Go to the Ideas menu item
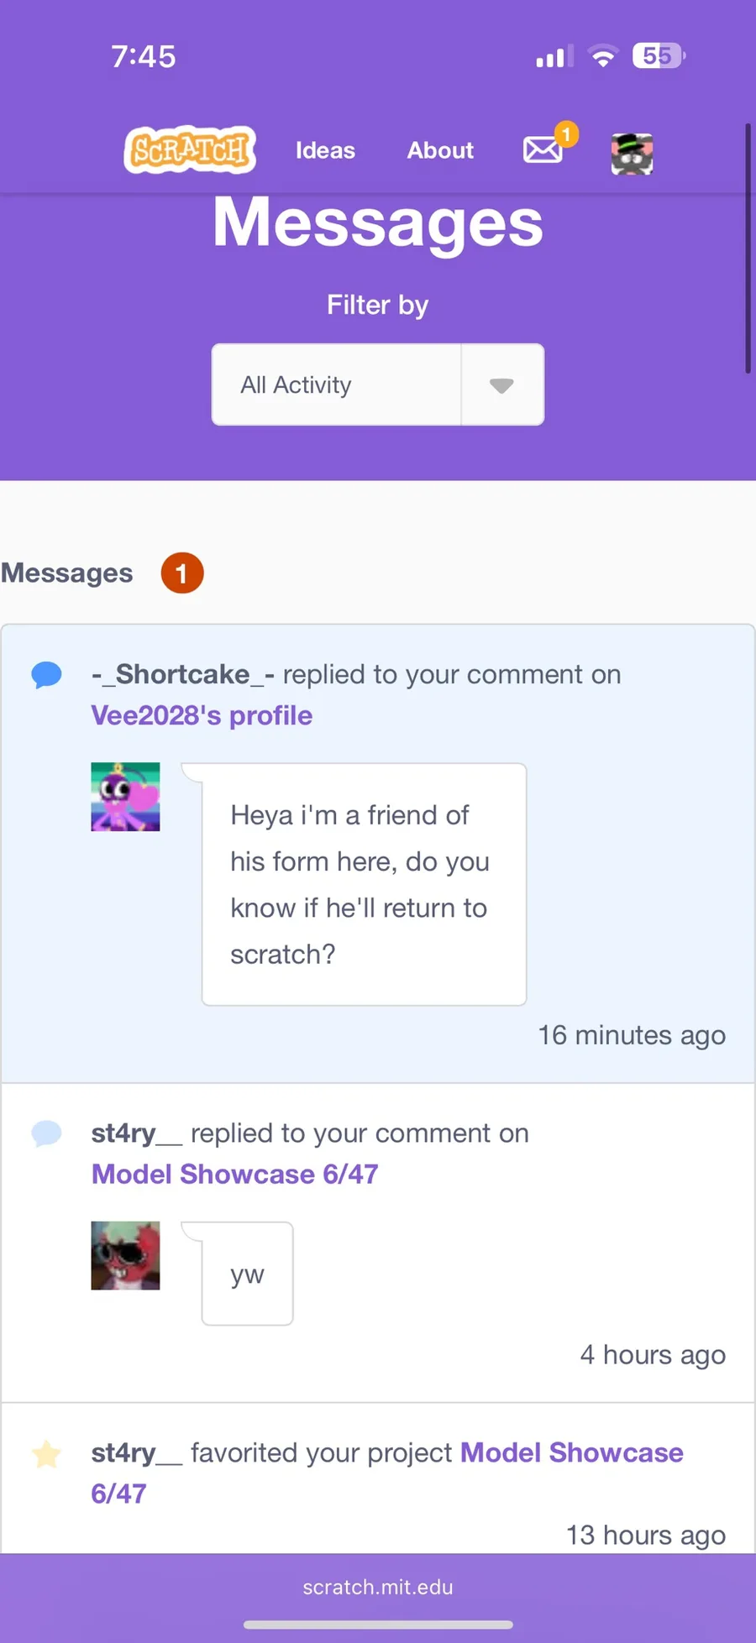 click(x=325, y=150)
